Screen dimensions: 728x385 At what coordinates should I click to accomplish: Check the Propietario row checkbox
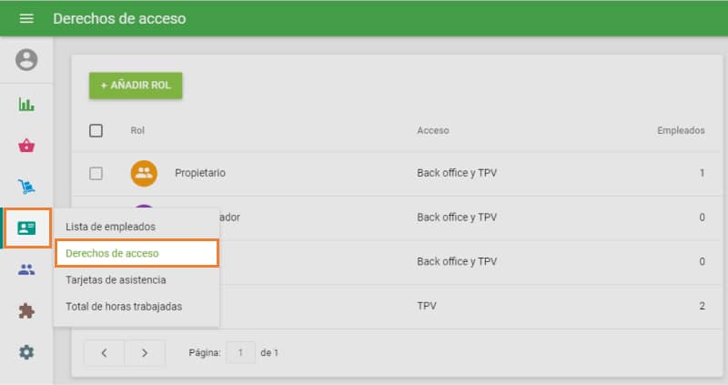tap(96, 173)
